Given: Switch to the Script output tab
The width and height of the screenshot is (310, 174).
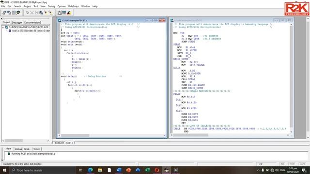Looking at the screenshot, I should point(37,149).
